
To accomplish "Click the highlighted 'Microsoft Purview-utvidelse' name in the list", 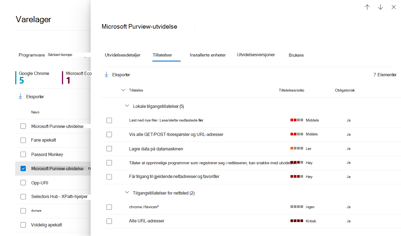I will click(x=57, y=169).
